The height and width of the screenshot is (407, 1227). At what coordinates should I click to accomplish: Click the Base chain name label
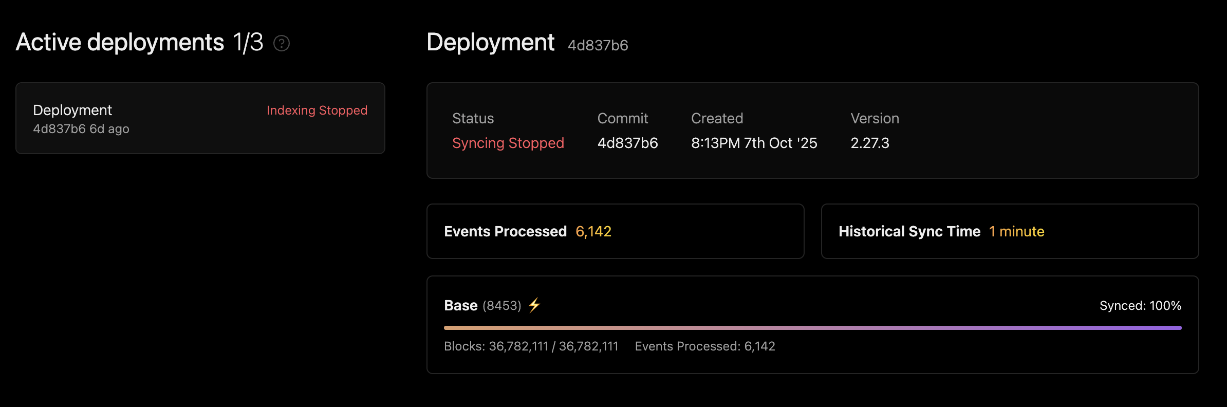[460, 306]
